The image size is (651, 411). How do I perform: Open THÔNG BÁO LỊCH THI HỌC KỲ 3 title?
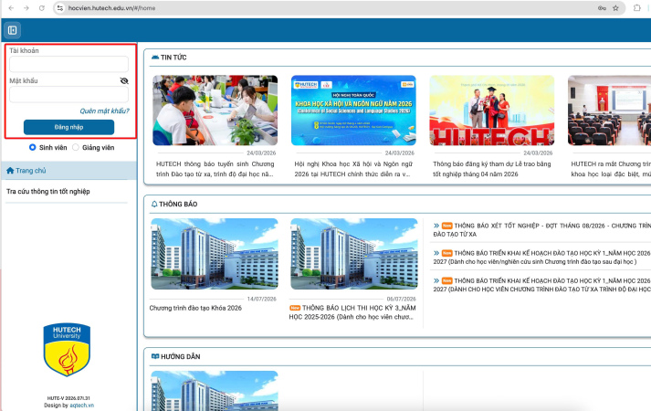coord(352,312)
